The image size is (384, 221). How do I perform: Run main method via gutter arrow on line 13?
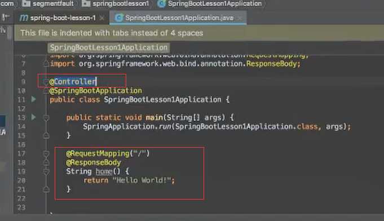click(x=34, y=117)
